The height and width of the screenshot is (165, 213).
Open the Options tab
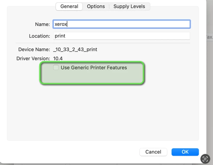96,6
